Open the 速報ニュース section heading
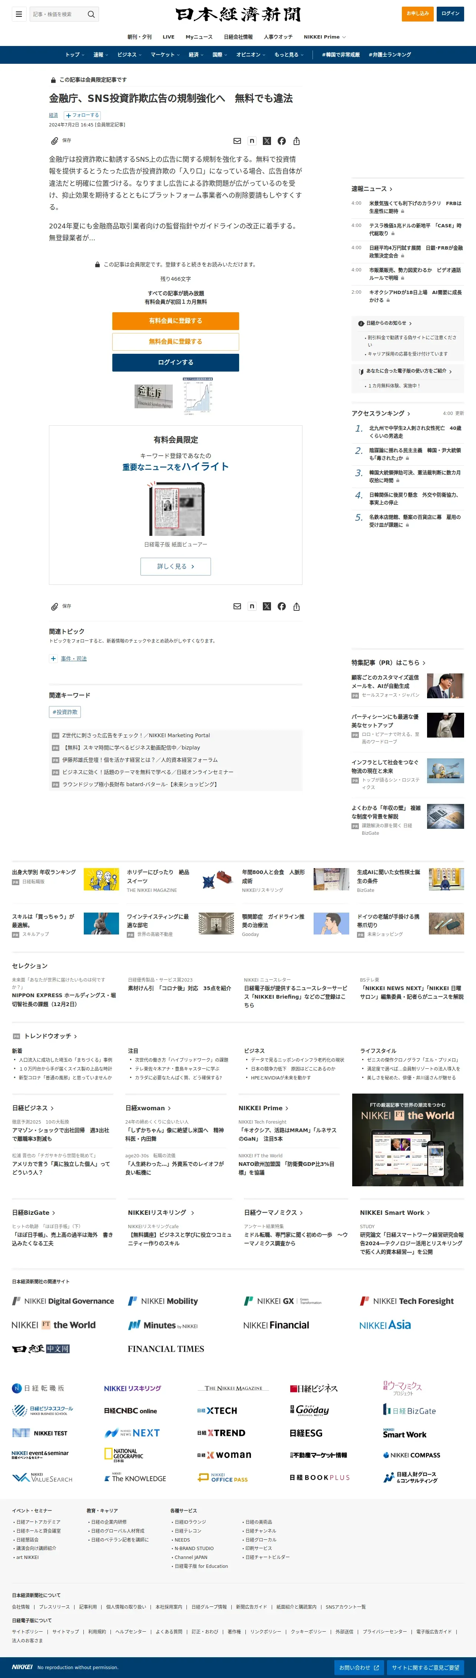The width and height of the screenshot is (476, 1678). coord(372,189)
